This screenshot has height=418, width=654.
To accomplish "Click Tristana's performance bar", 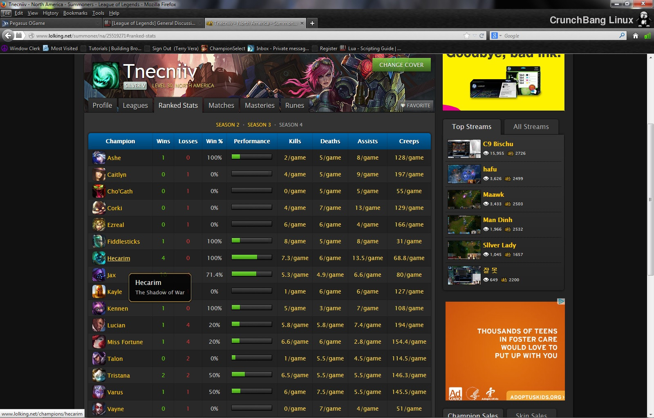I will tap(251, 374).
